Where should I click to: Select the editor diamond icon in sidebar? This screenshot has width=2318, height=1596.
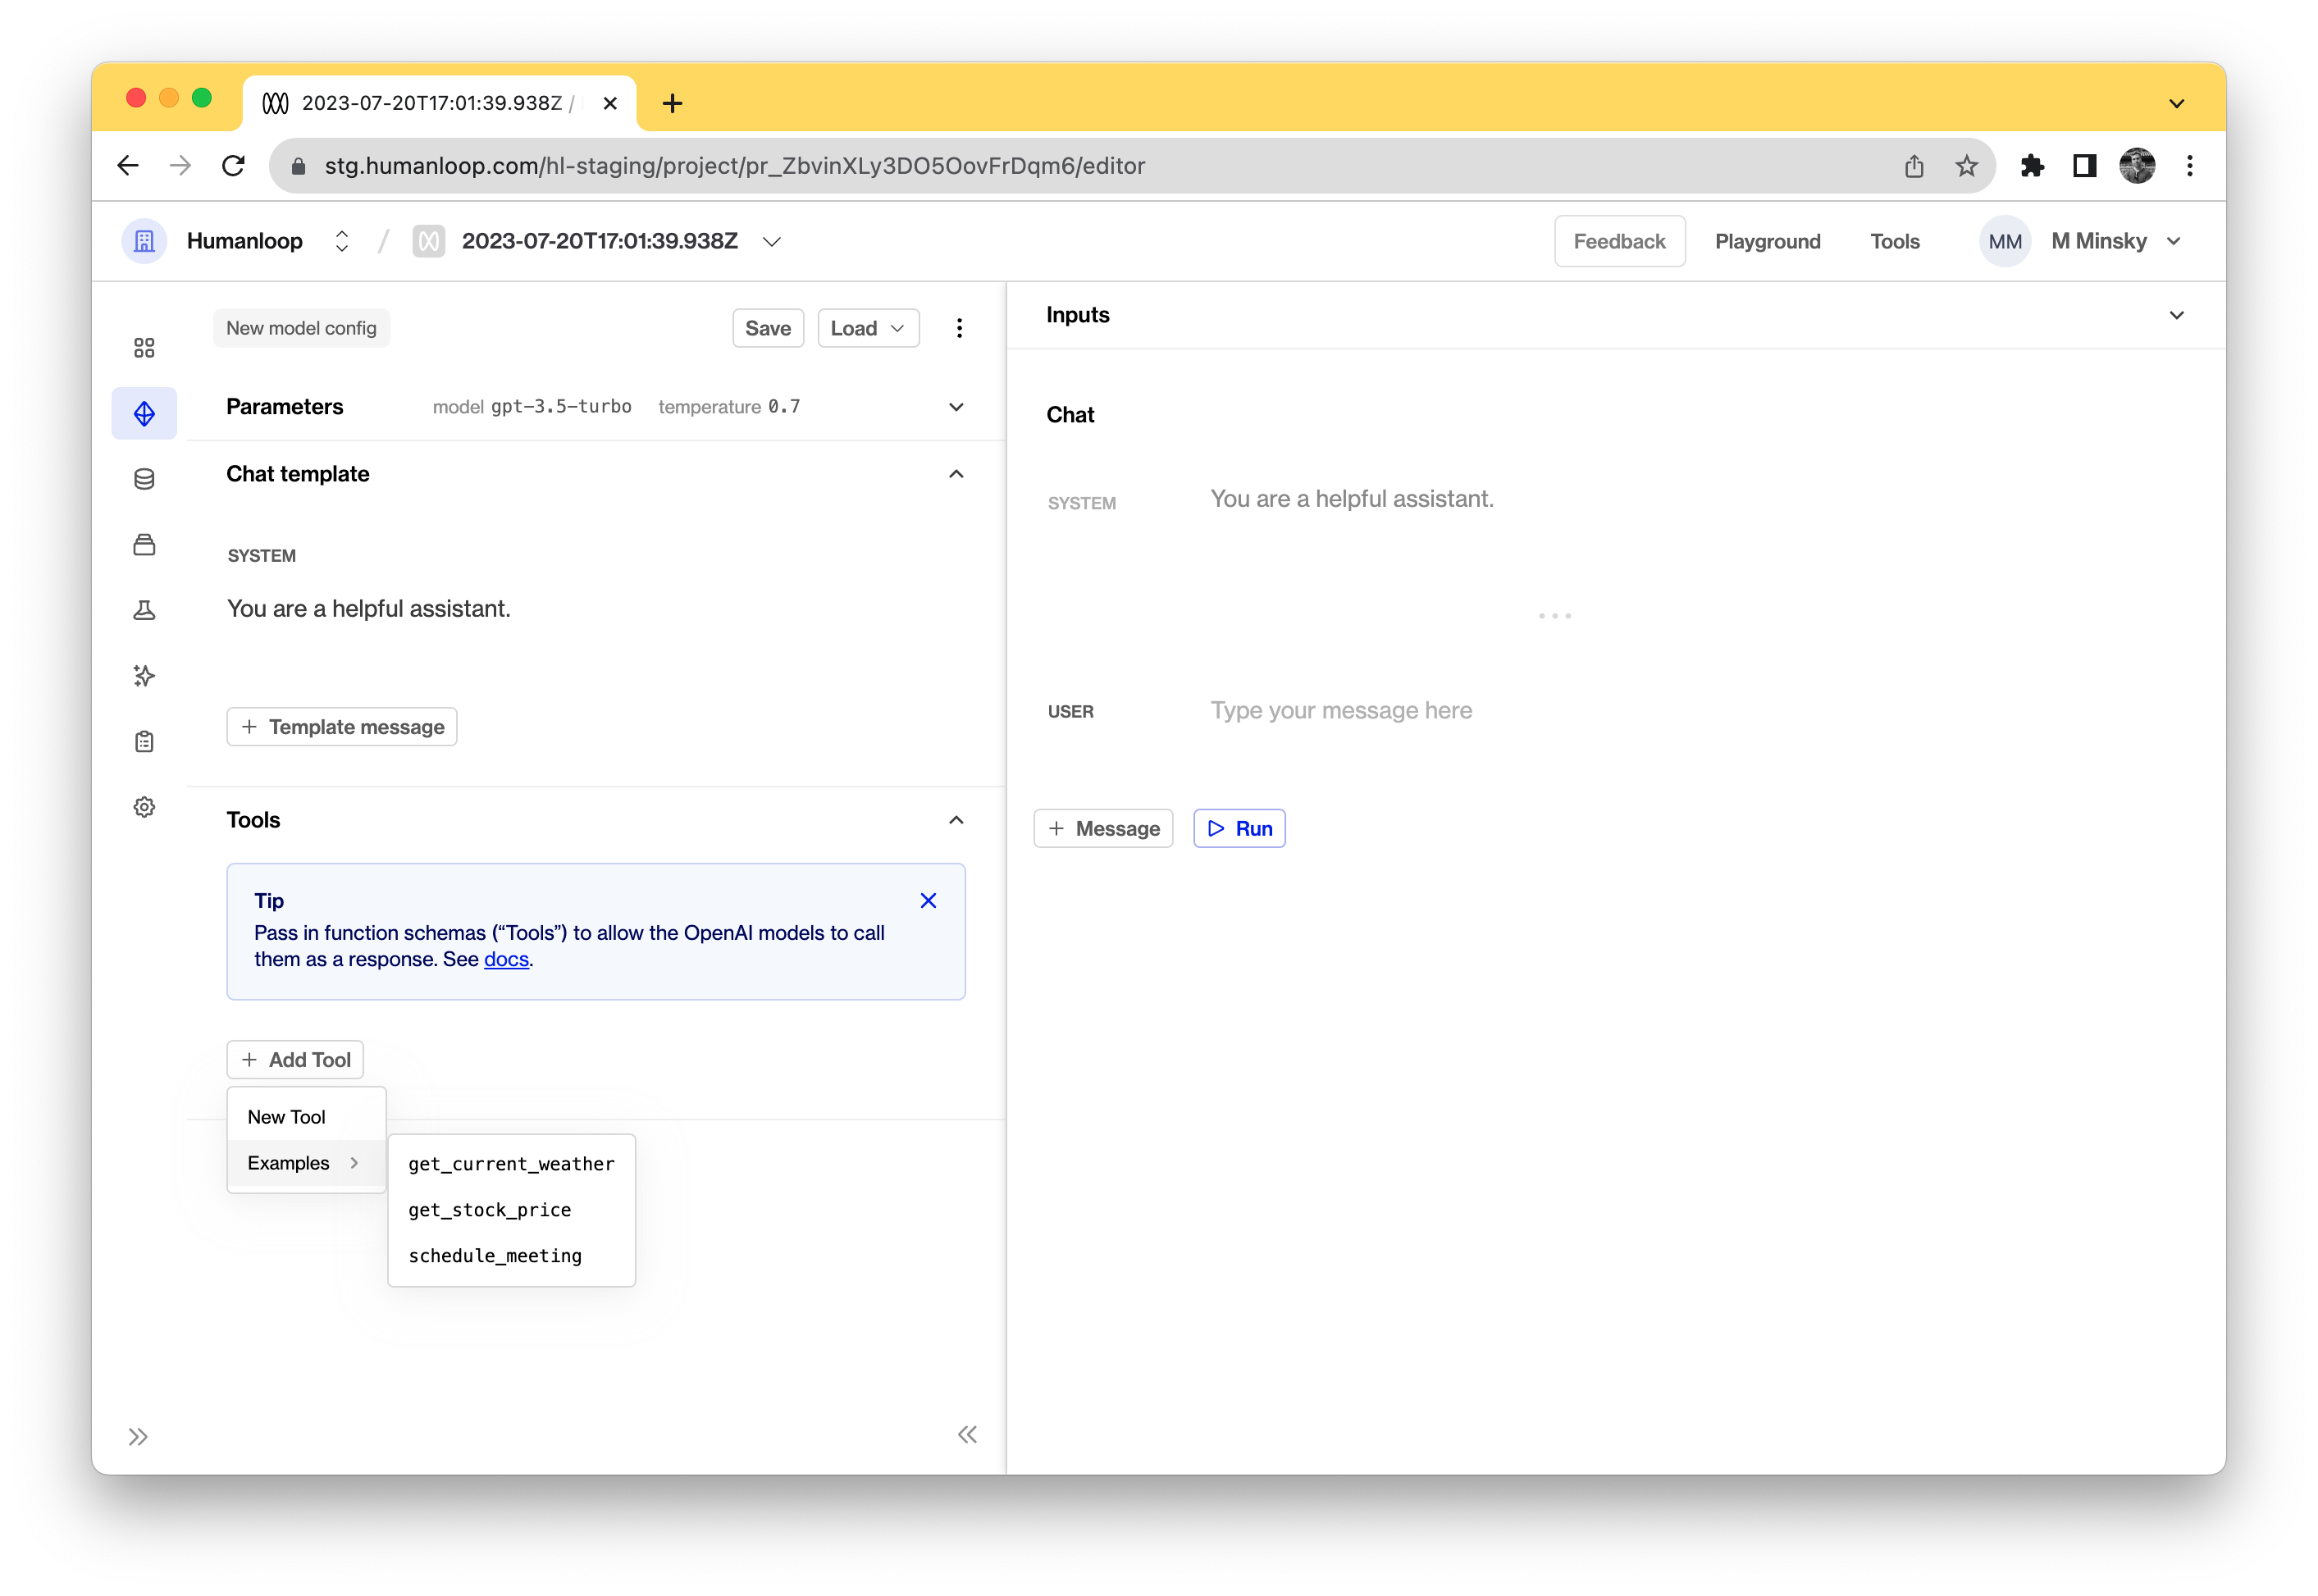click(144, 413)
